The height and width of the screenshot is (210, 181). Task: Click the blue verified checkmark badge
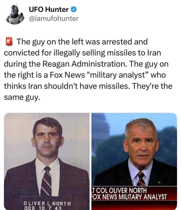click(73, 10)
